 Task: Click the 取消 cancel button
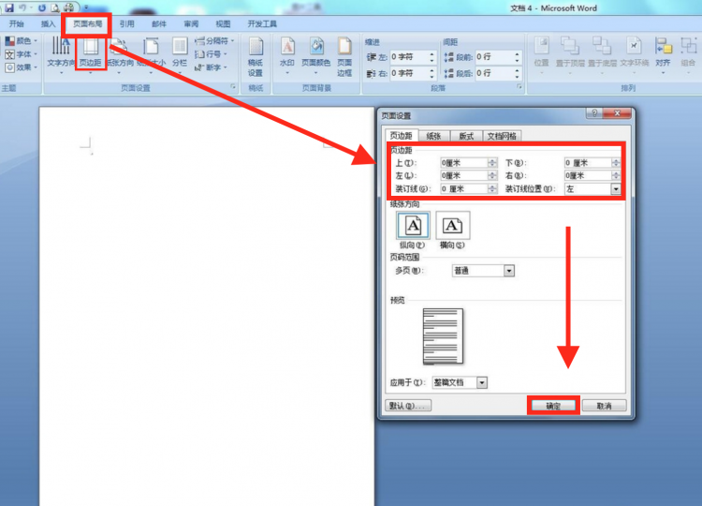[604, 406]
